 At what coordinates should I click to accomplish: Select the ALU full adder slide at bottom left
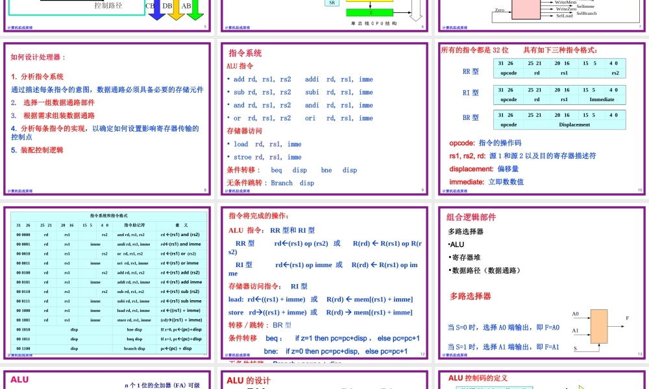(x=107, y=379)
